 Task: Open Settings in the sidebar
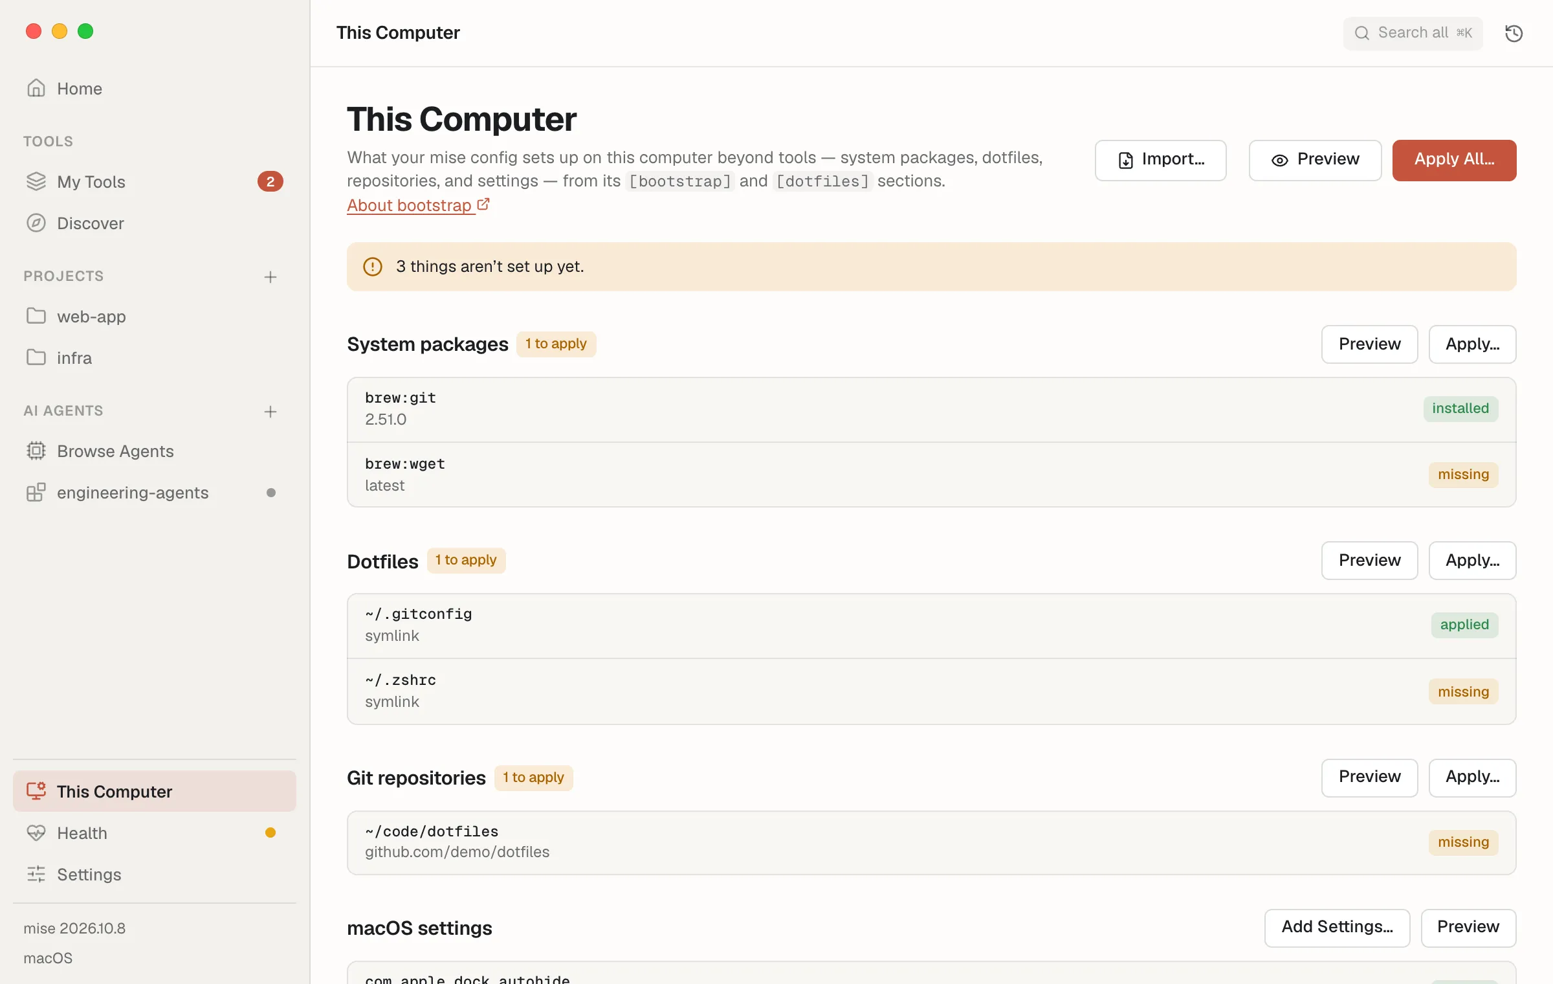coord(155,874)
